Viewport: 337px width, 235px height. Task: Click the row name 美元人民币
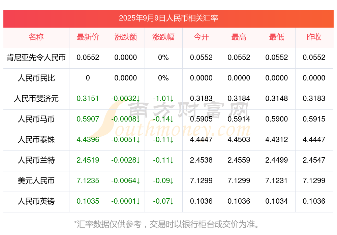(x=36, y=181)
